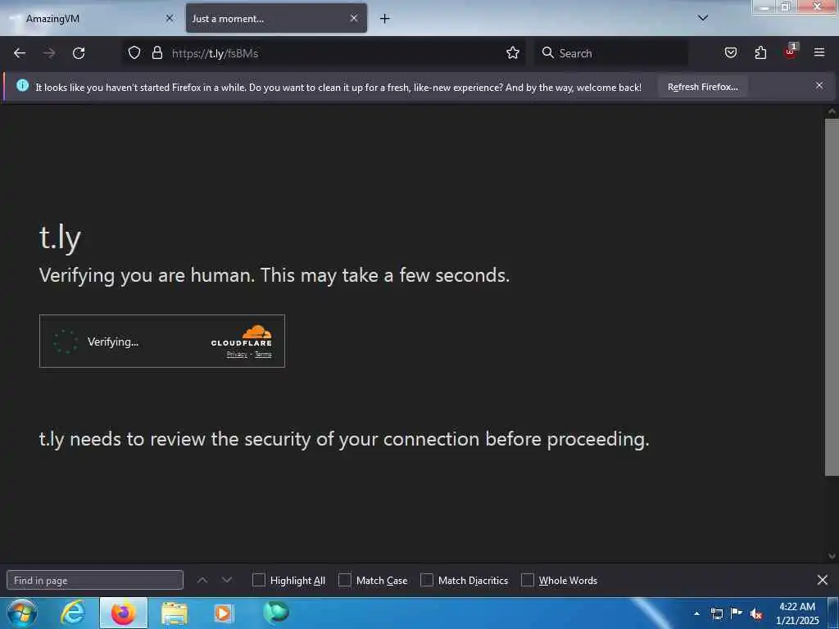Save page to Pocket
This screenshot has width=839, height=629.
pos(730,52)
